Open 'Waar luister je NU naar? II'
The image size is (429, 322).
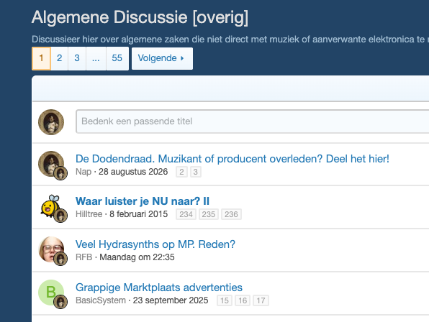tap(143, 201)
